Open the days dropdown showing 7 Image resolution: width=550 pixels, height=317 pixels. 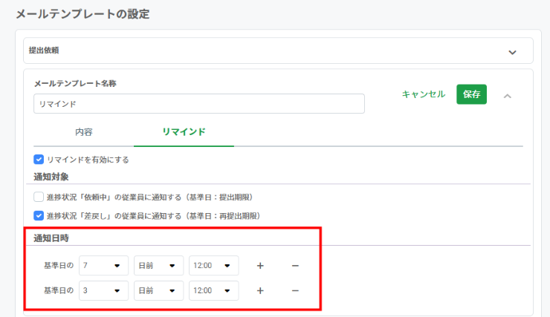pos(103,266)
